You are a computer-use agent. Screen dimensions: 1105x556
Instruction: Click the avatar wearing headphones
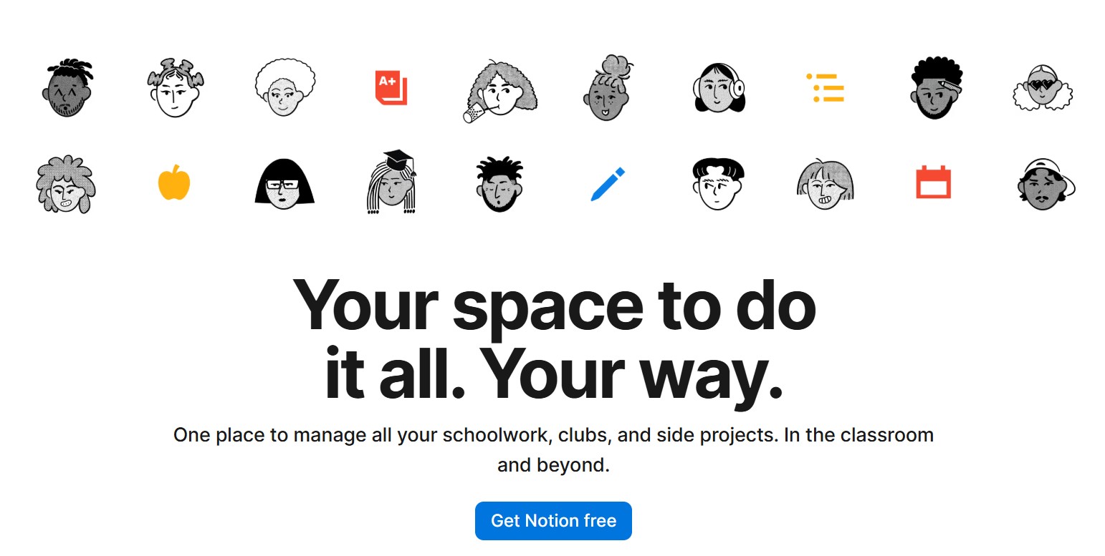pos(719,88)
